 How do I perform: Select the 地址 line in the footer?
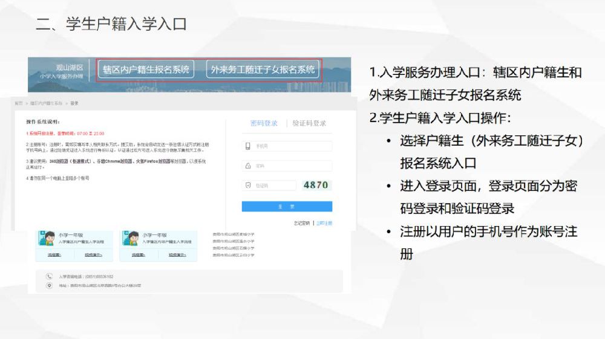(100, 286)
